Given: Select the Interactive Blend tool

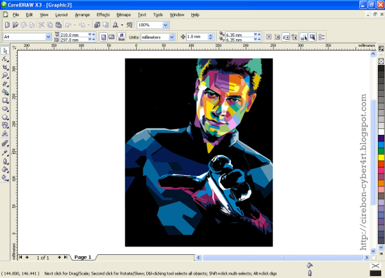Looking at the screenshot, I should click(5, 143).
